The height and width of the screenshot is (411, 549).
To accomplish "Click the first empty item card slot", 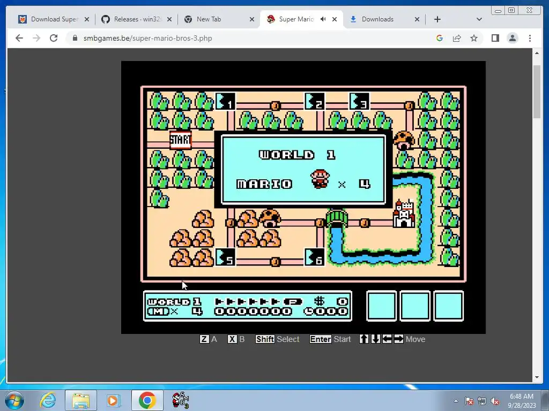I will [381, 306].
